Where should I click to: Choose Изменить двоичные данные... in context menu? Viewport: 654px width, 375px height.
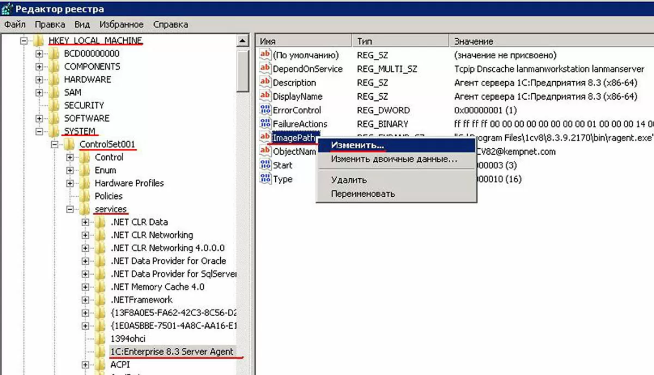click(396, 159)
